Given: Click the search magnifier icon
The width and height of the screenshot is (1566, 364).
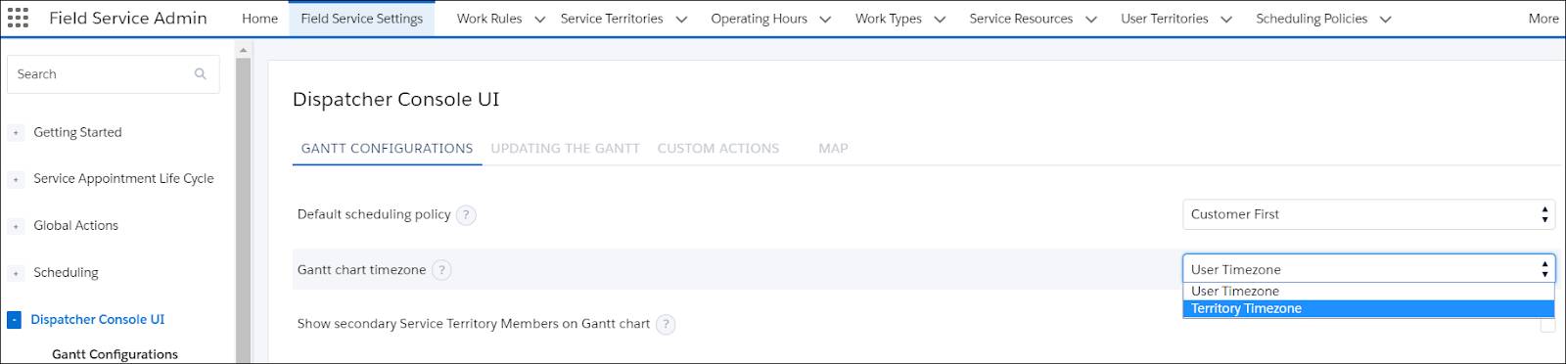Looking at the screenshot, I should point(201,73).
